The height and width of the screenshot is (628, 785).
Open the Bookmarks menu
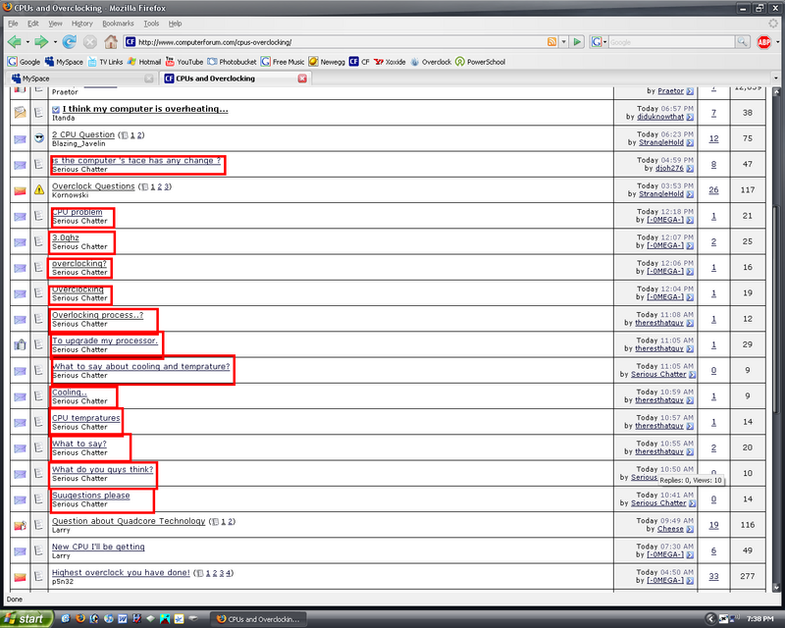tap(118, 23)
